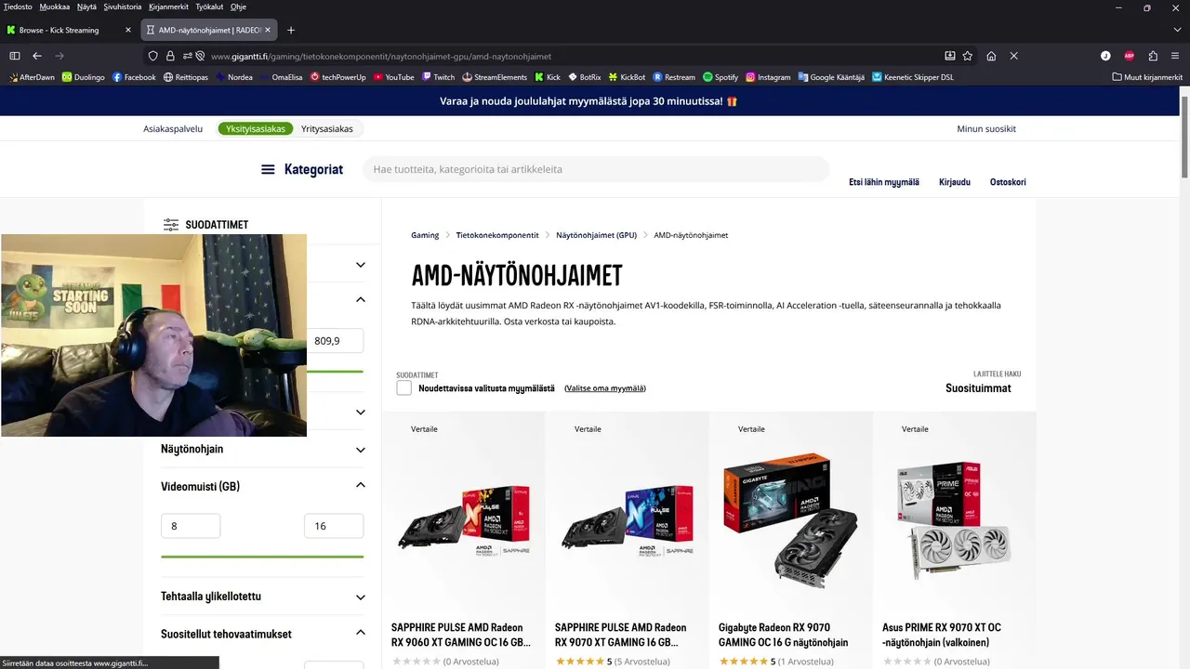
Task: Open the Reittiopas bookmark
Action: pyautogui.click(x=186, y=77)
